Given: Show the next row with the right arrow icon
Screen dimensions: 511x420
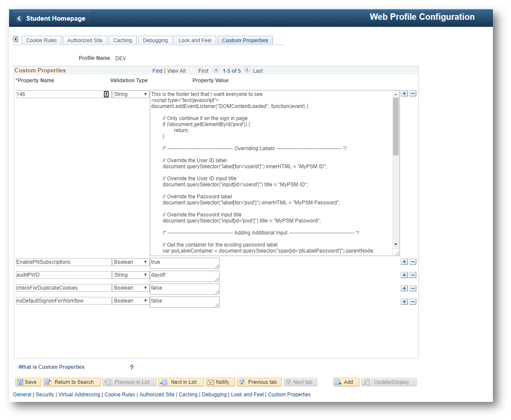Looking at the screenshot, I should click(x=247, y=70).
